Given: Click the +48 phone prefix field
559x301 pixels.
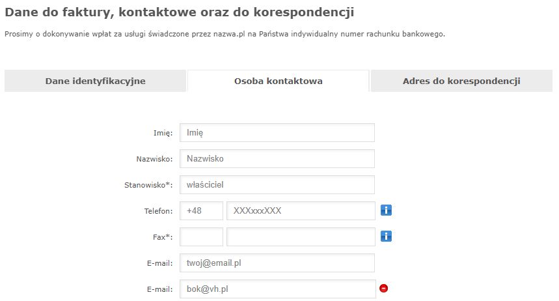Looking at the screenshot, I should [201, 210].
